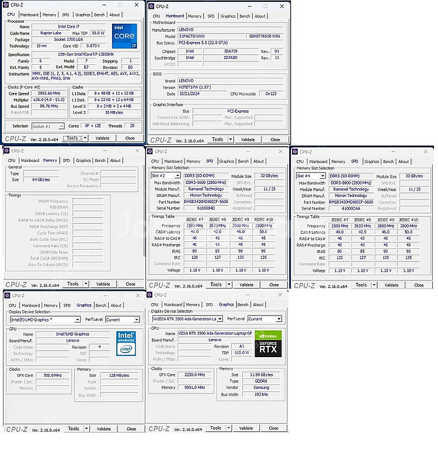
Task: Click Serial Number 61000CAA in the Slot #4 window
Action: 351,209
